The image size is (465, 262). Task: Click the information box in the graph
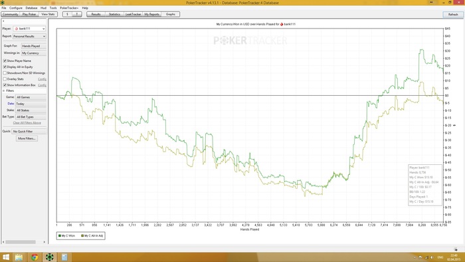click(425, 185)
